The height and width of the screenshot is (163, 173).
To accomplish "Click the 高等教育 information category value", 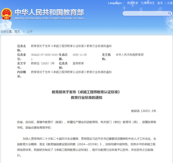I will click(78, 63).
